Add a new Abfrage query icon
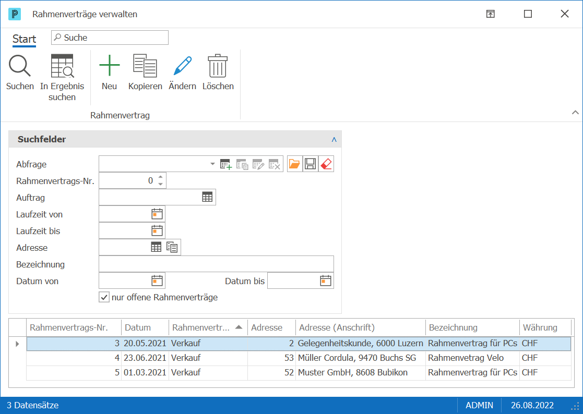583x414 pixels. click(x=225, y=164)
